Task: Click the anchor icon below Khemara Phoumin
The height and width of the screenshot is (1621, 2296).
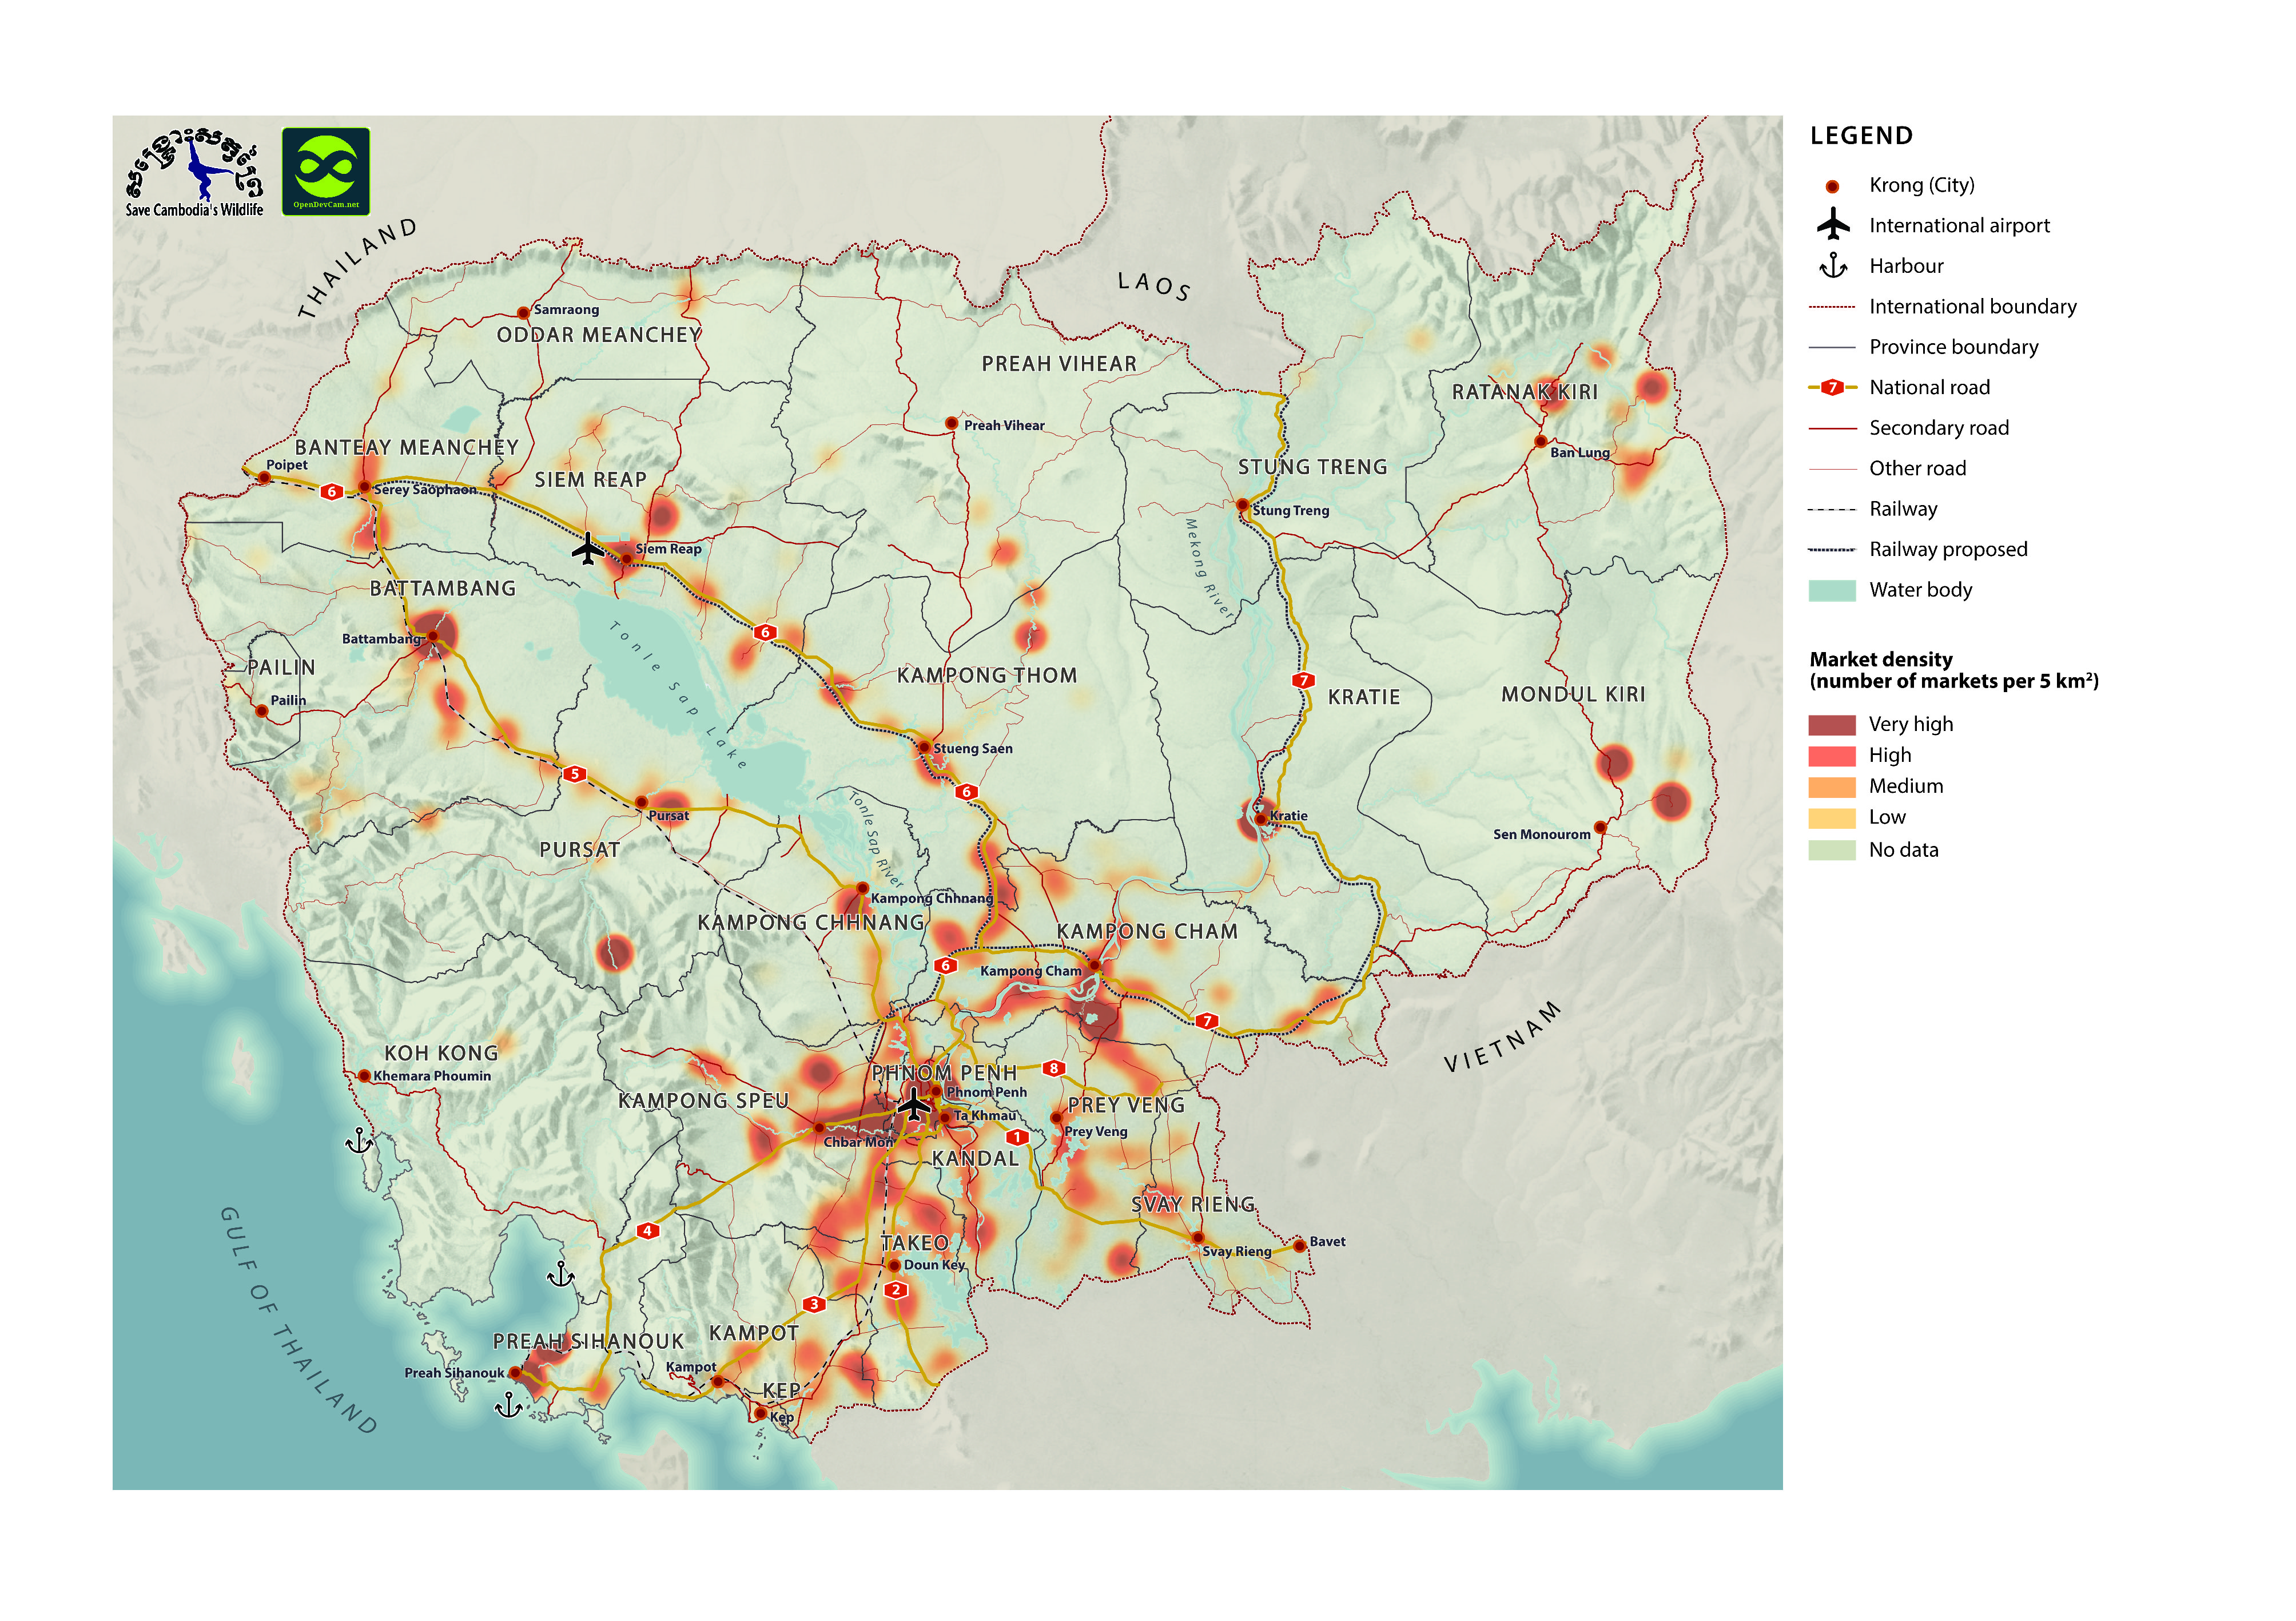Action: (x=358, y=1140)
